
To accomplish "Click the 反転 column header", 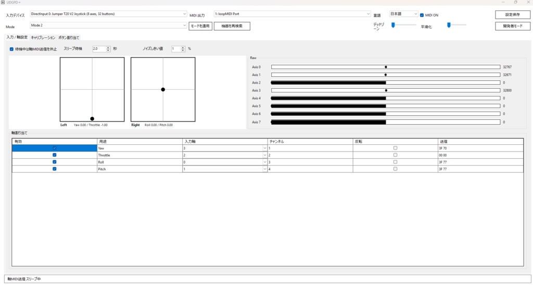I will coord(396,141).
